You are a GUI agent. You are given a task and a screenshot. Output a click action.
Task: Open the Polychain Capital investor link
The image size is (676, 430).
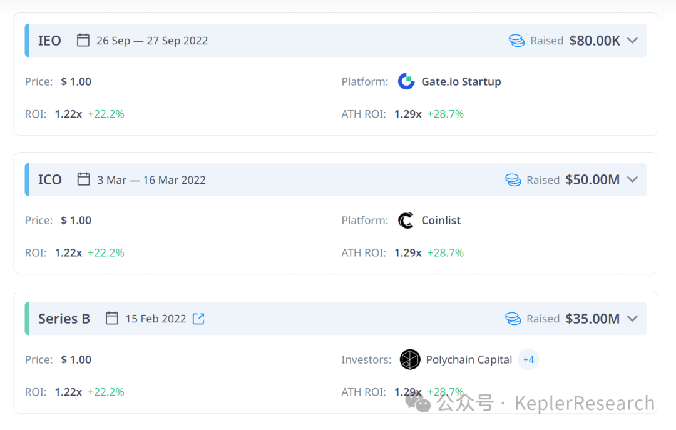click(x=469, y=360)
